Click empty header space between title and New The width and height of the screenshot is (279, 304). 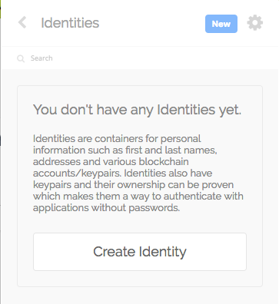click(152, 23)
